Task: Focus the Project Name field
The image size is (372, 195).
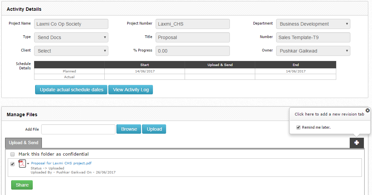Action: click(x=71, y=24)
